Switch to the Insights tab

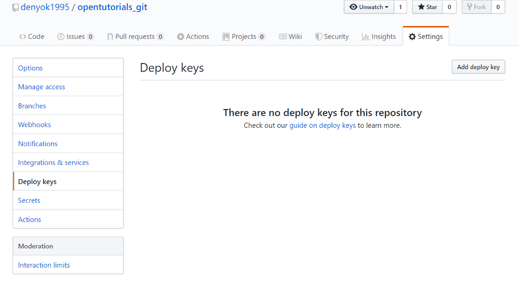379,37
